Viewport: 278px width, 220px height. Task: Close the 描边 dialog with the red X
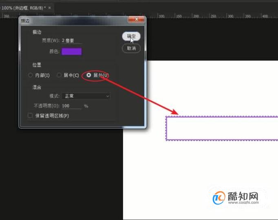pyautogui.click(x=136, y=19)
